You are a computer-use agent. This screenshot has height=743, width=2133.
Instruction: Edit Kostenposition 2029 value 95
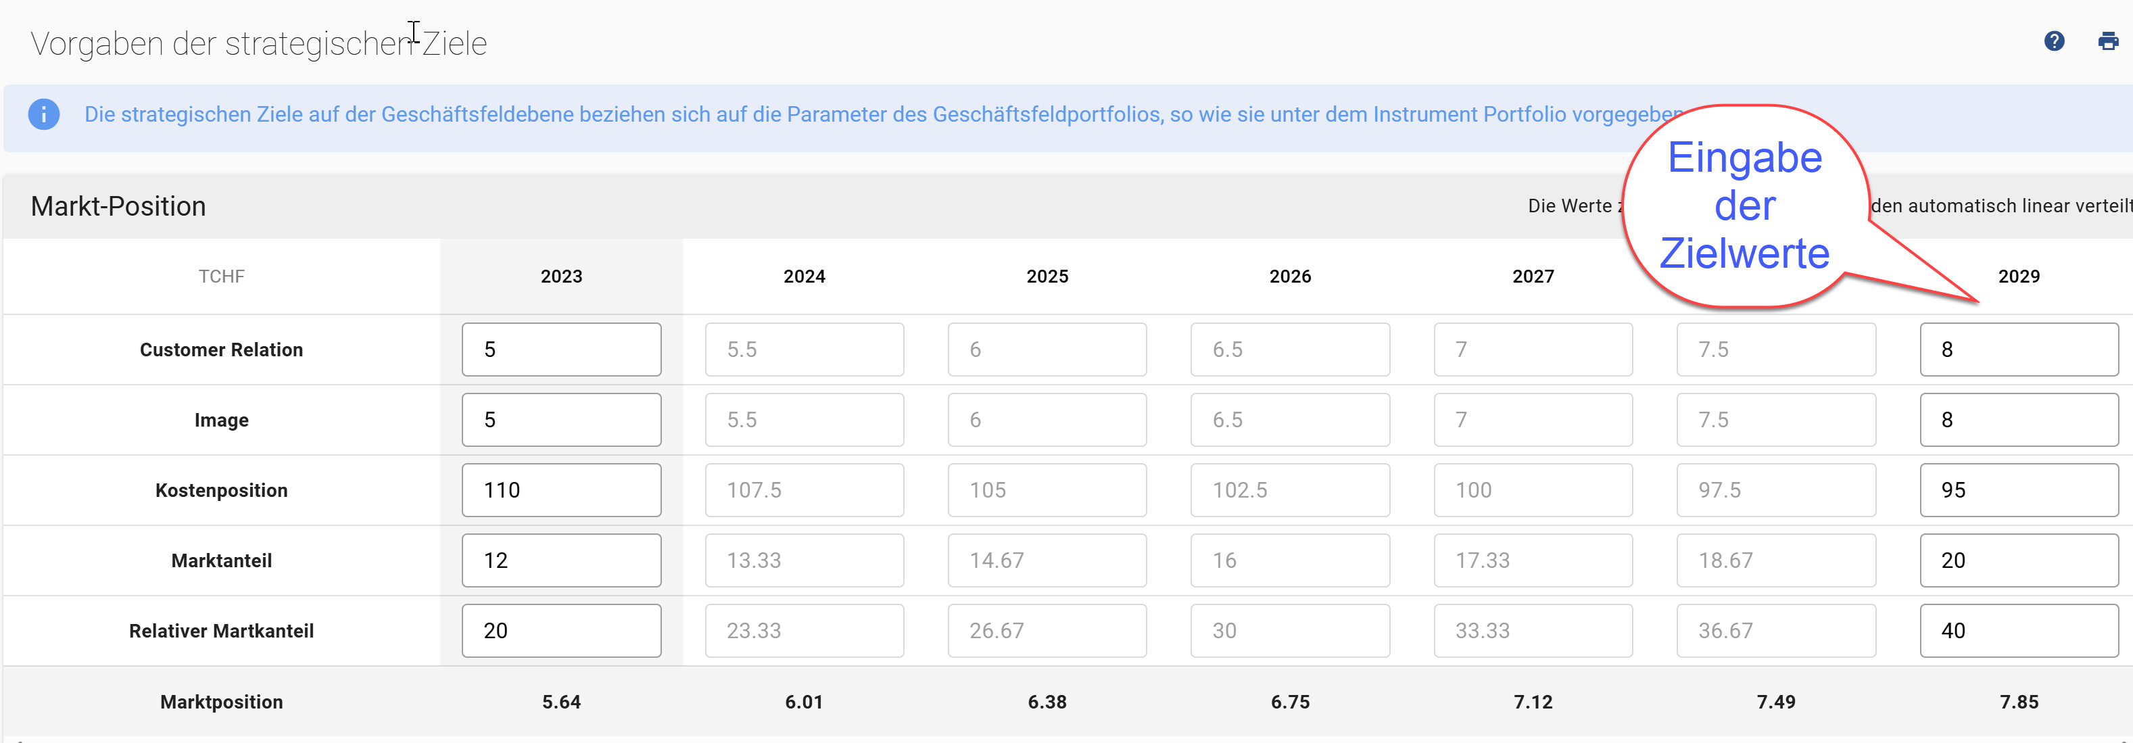click(x=2018, y=490)
